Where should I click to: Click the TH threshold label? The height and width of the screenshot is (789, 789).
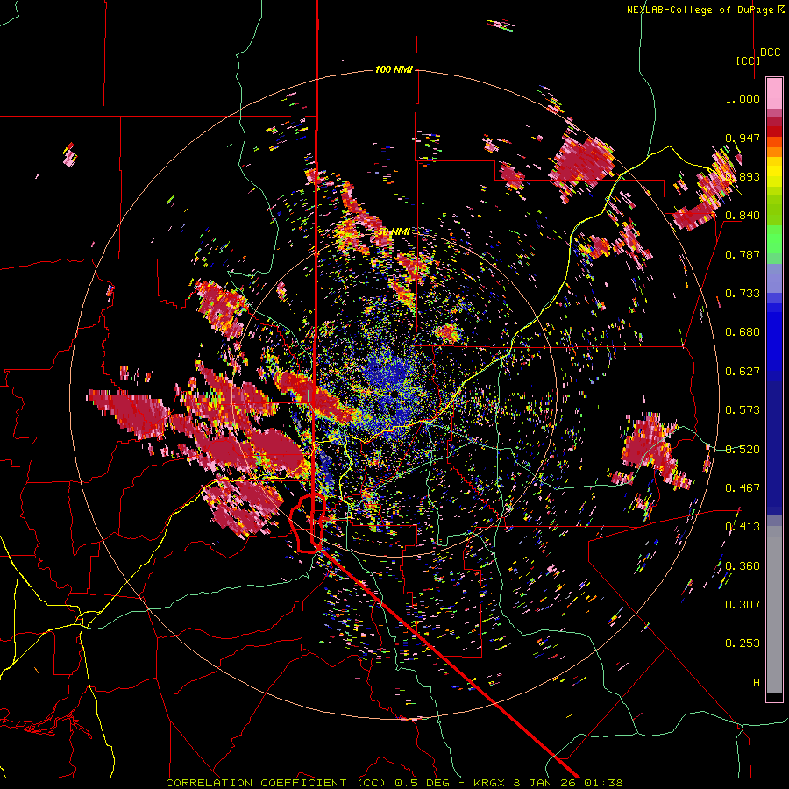(x=753, y=683)
